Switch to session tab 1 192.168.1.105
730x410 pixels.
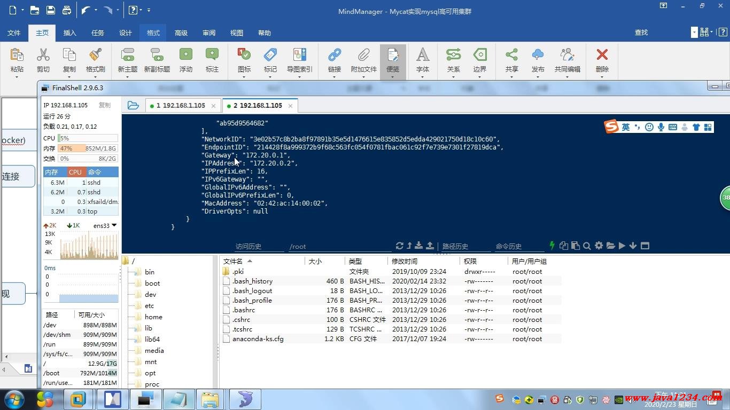pos(182,105)
